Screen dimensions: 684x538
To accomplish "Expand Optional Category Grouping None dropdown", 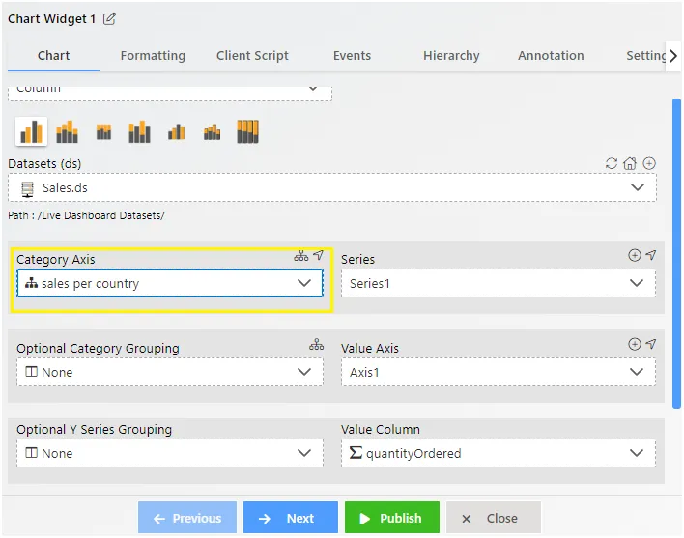I will tap(170, 372).
